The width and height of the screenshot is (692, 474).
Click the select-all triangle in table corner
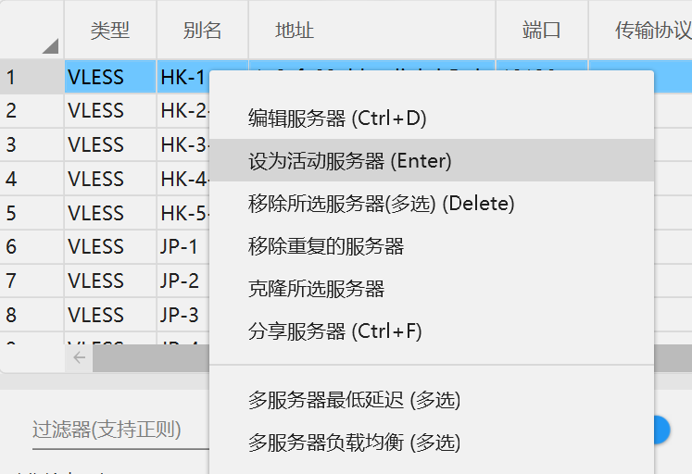pos(50,46)
